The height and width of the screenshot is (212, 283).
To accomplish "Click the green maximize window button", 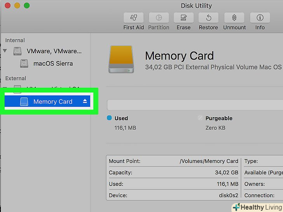I will (26, 5).
